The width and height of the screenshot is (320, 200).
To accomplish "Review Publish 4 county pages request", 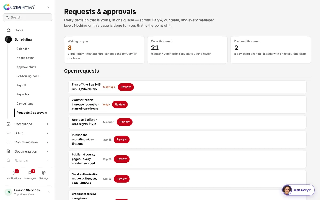I will (122, 159).
